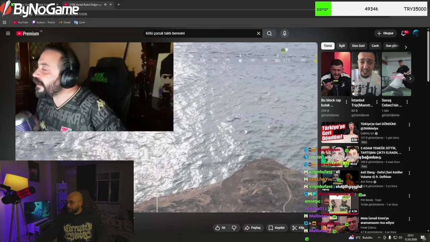Open the YouTube guide hamburger menu
Screen dimensions: 430x242
tap(8, 33)
